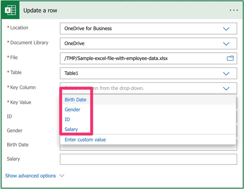Click the folder picker icon in File field
The width and height of the screenshot is (244, 189).
(230, 58)
